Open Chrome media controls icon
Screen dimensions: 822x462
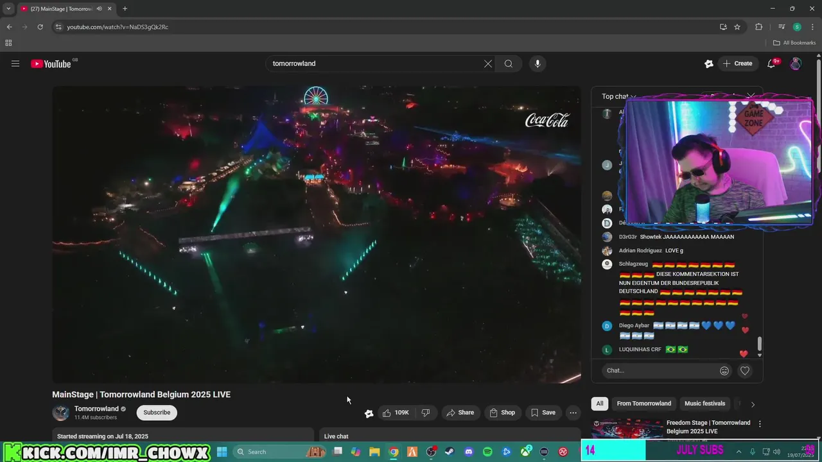[782, 27]
